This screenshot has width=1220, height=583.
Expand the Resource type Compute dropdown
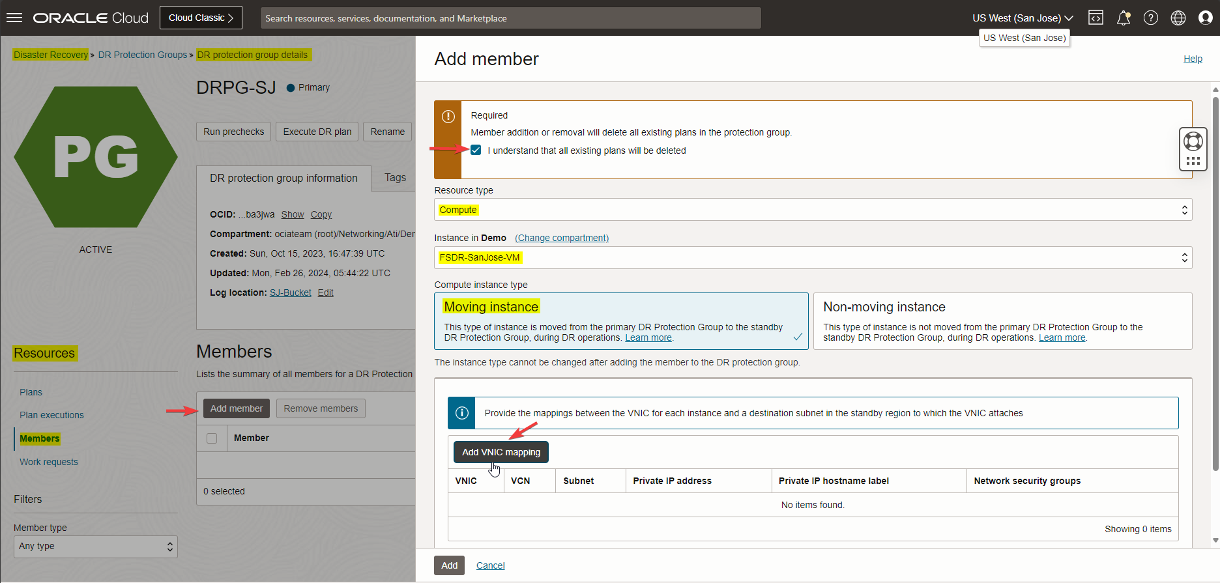[x=813, y=210]
